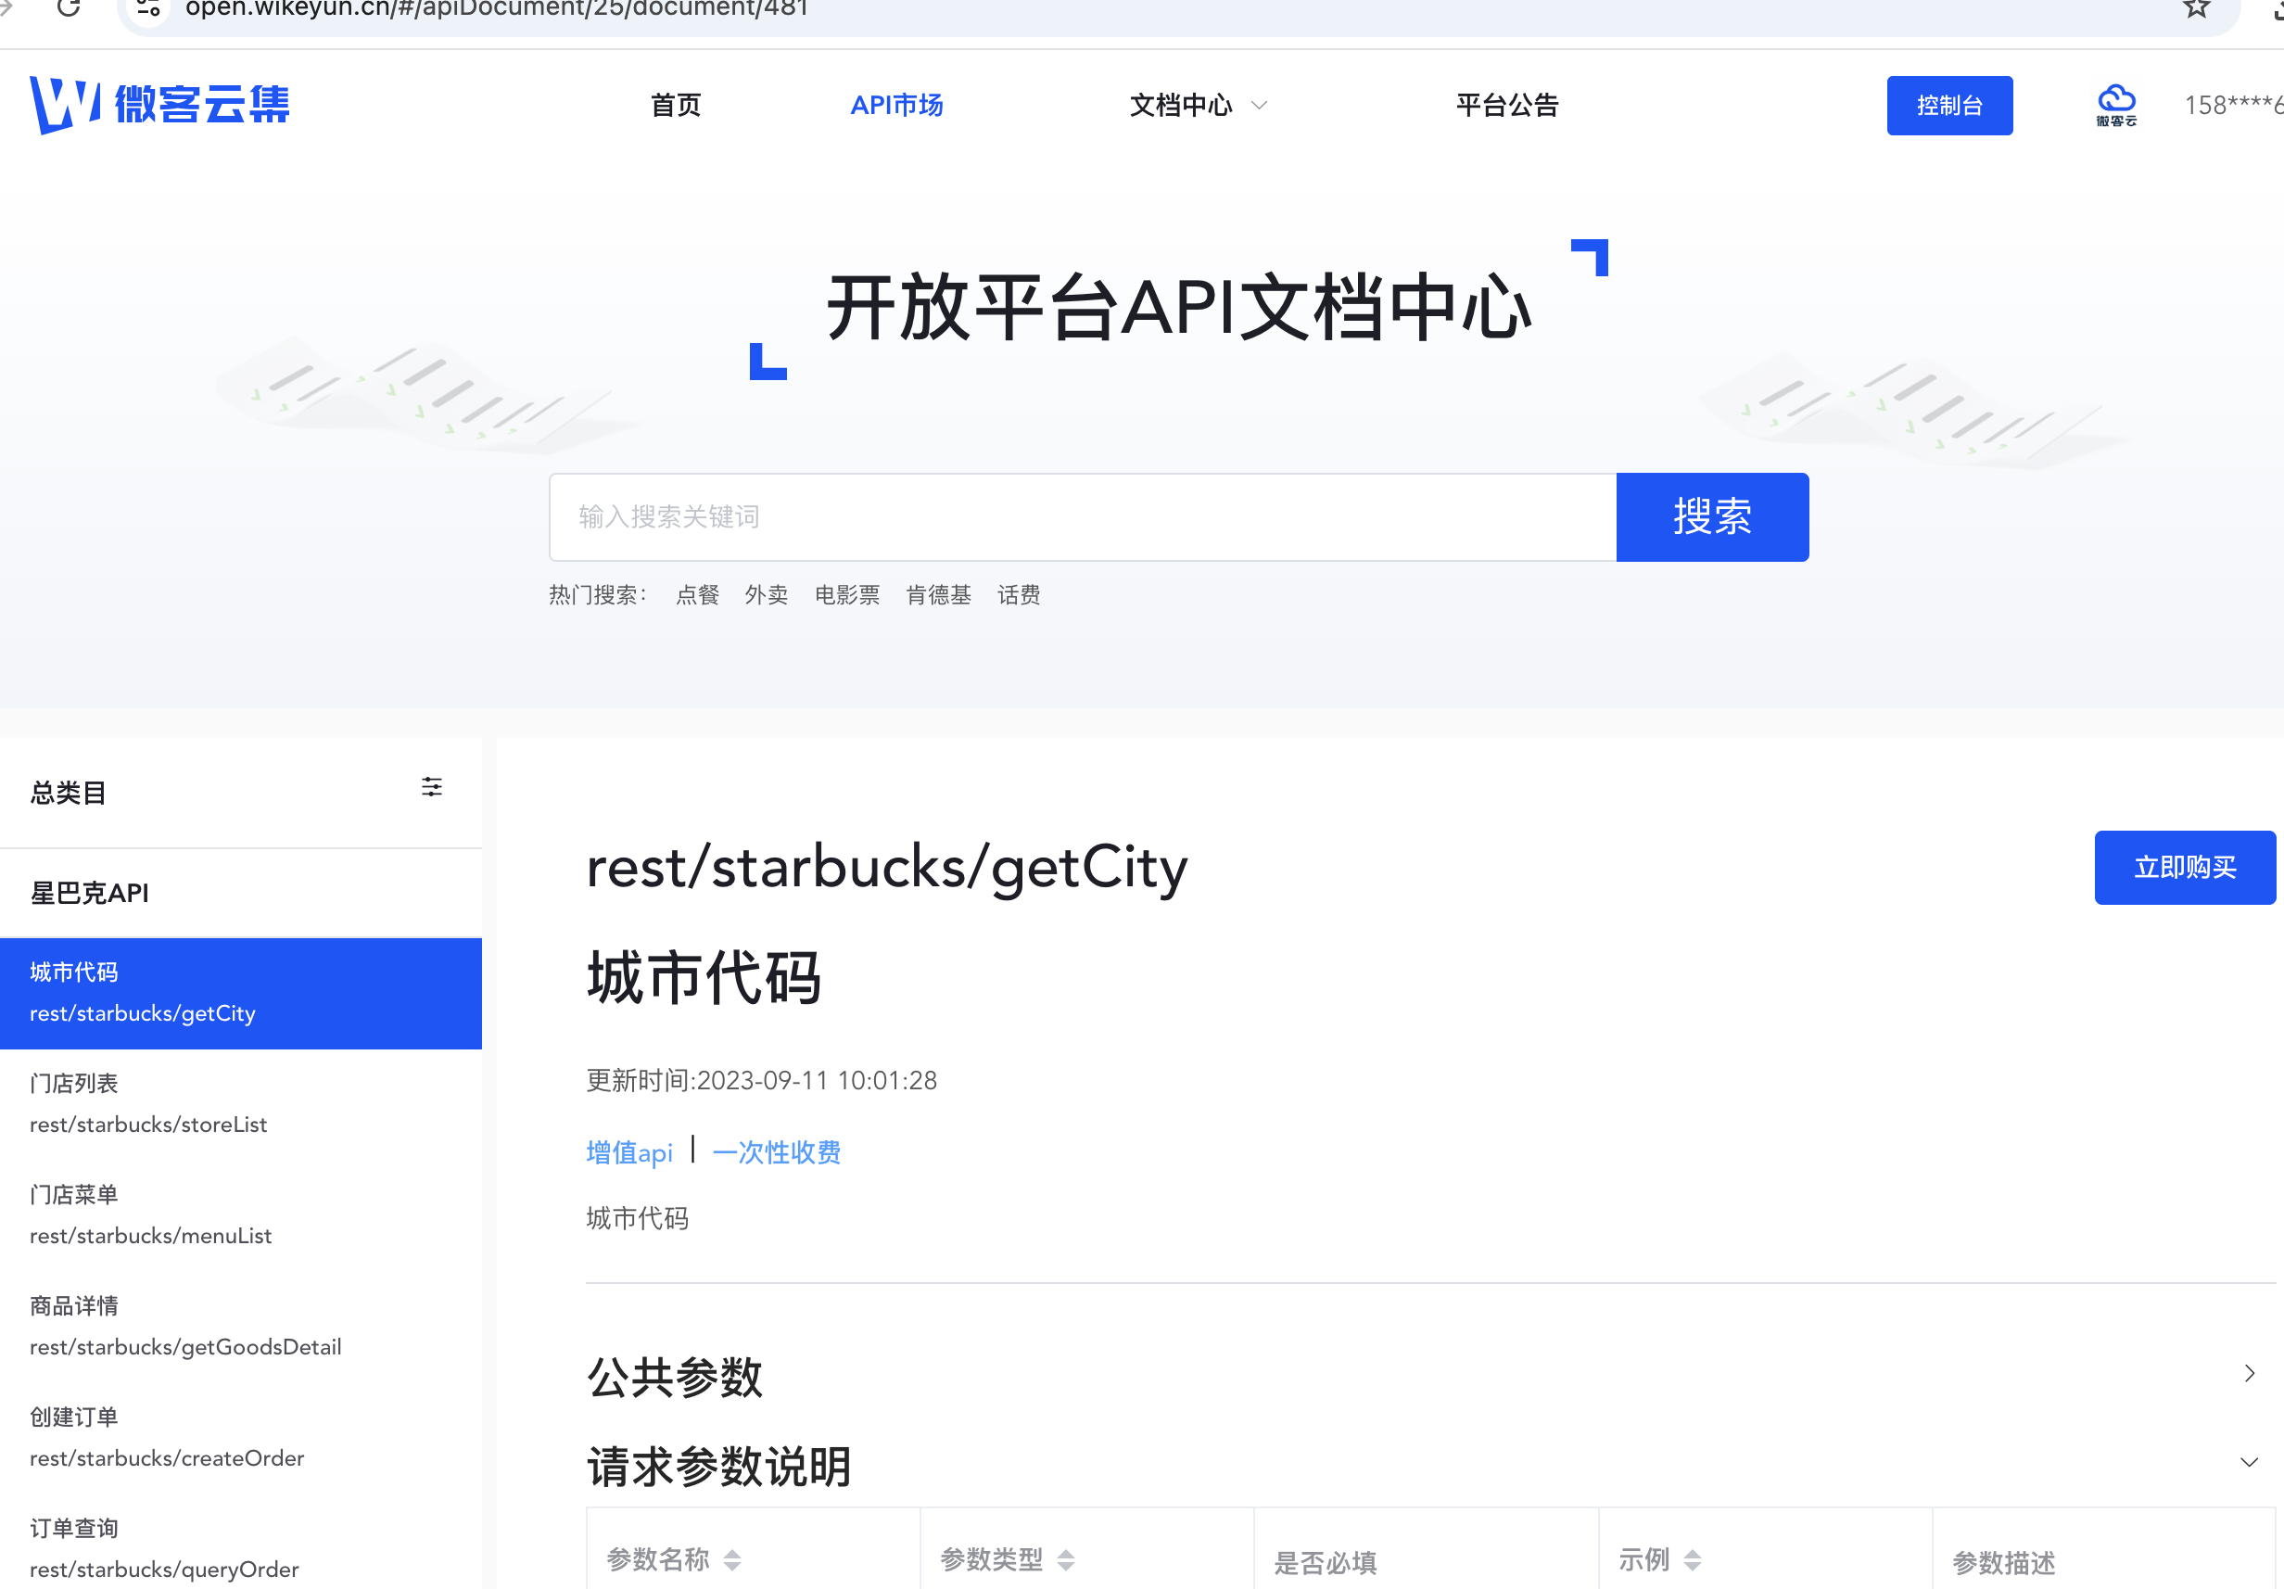Viewport: 2284px width, 1589px height.
Task: Select 创建订单 createOrder sidebar item
Action: 241,1439
